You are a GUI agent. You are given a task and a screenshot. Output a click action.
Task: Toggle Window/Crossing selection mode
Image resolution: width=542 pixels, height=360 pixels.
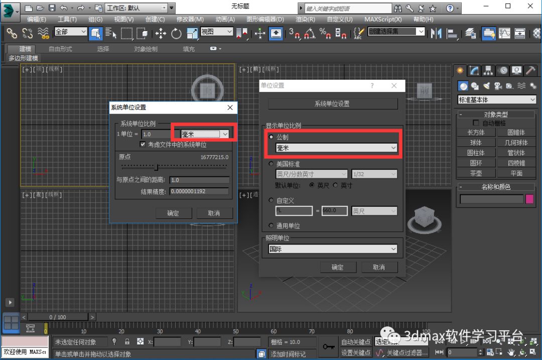(x=142, y=33)
